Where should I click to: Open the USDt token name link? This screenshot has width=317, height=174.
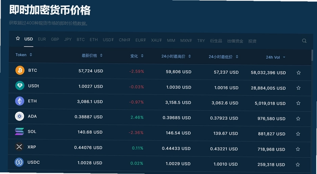[34, 85]
